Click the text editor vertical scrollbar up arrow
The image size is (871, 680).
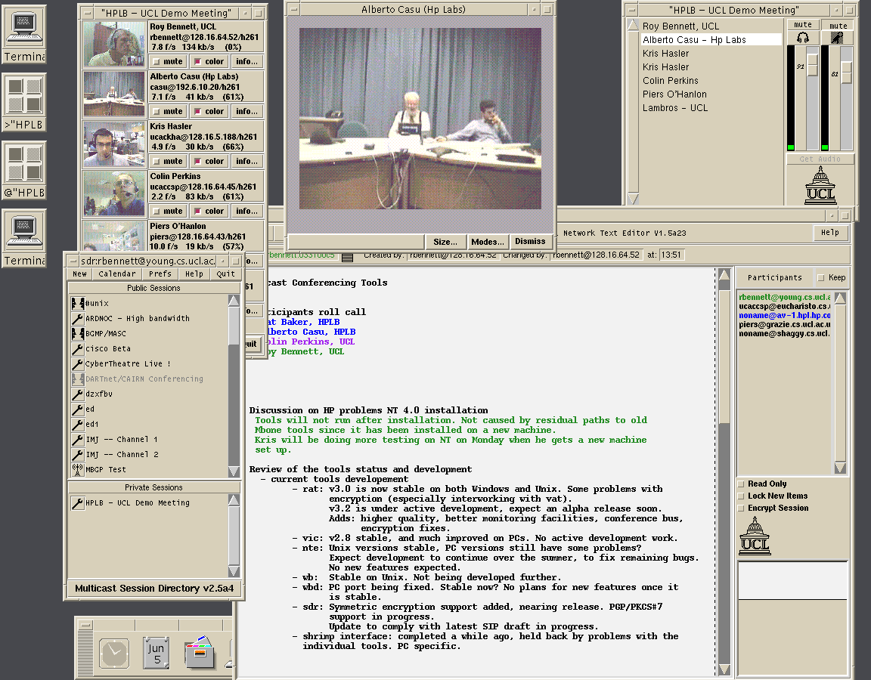click(724, 274)
